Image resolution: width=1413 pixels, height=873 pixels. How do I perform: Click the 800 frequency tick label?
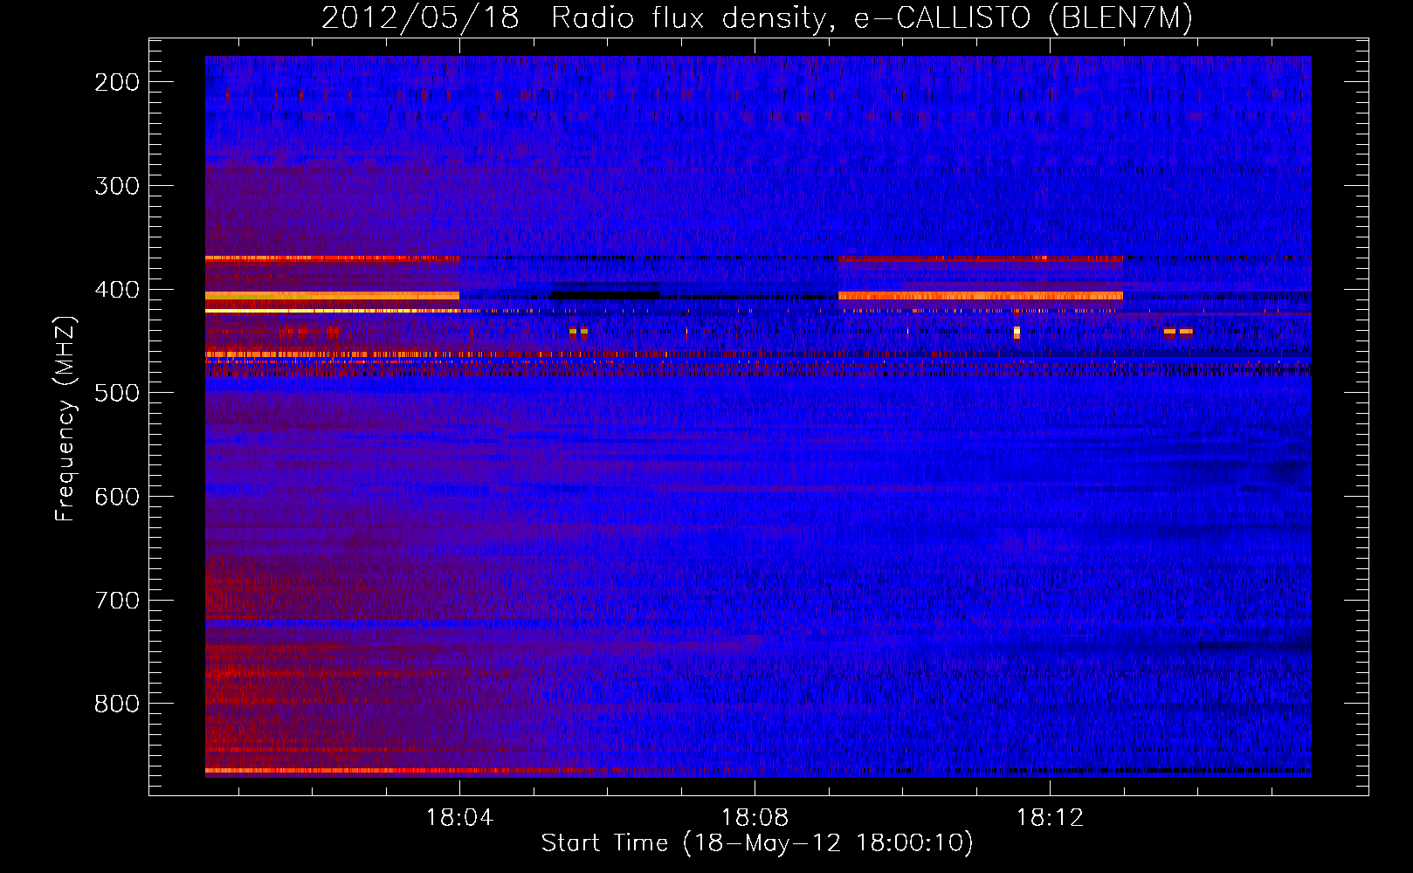click(117, 704)
